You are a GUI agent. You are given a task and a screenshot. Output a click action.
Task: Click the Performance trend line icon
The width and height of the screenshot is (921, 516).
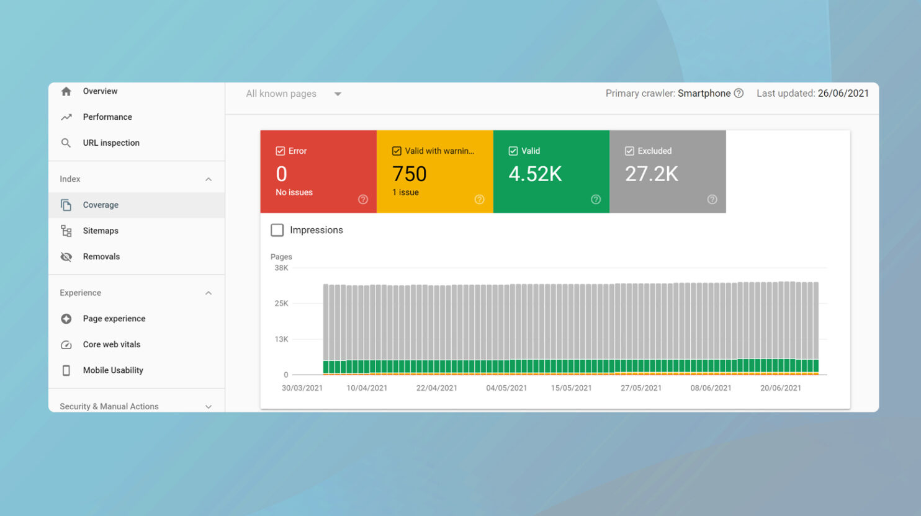tap(66, 117)
